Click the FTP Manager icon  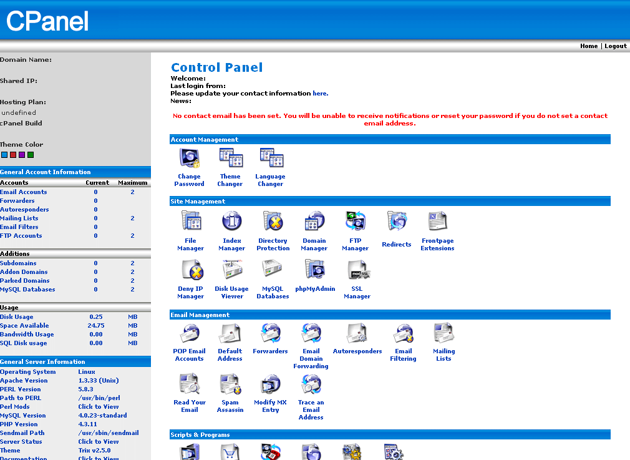pos(355,222)
